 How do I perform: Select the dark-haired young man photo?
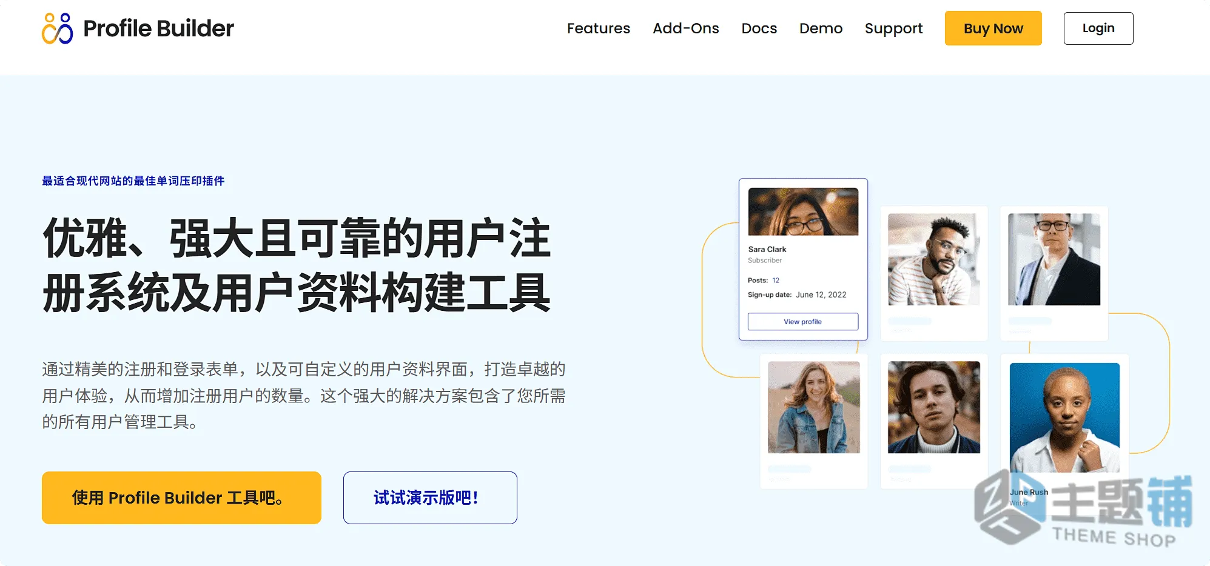coord(933,407)
